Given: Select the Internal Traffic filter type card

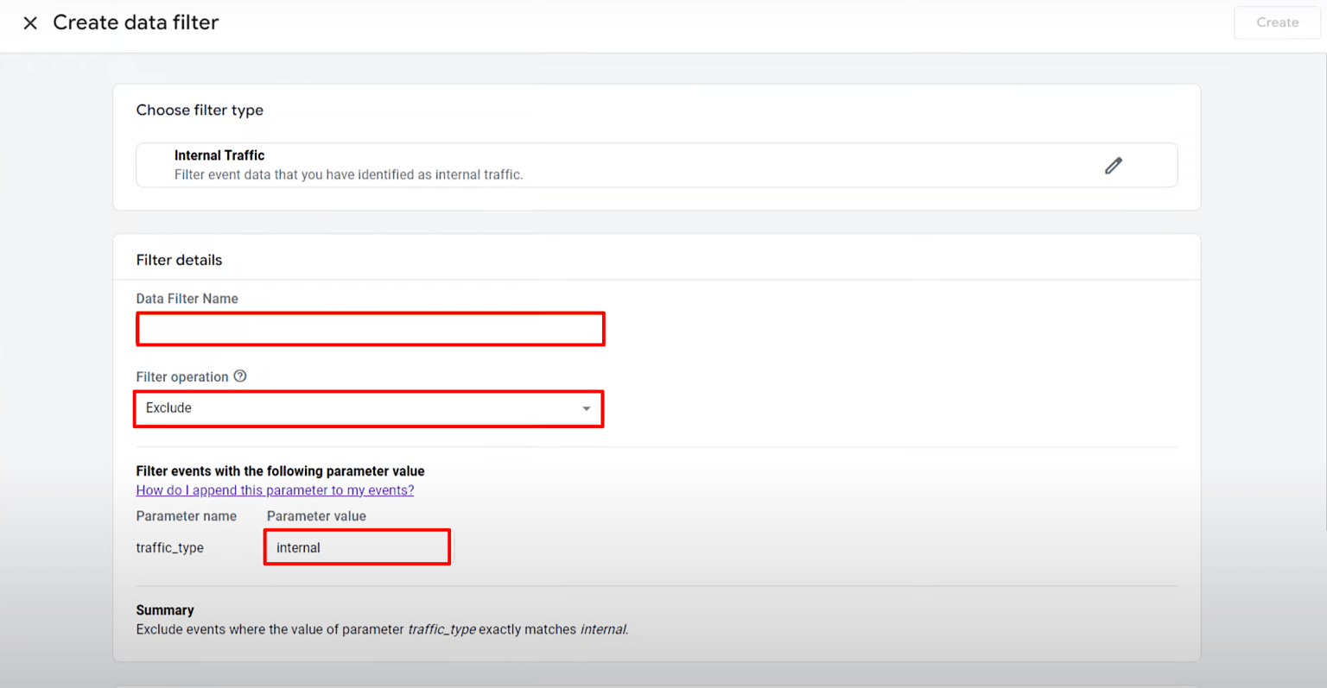Looking at the screenshot, I should [657, 165].
